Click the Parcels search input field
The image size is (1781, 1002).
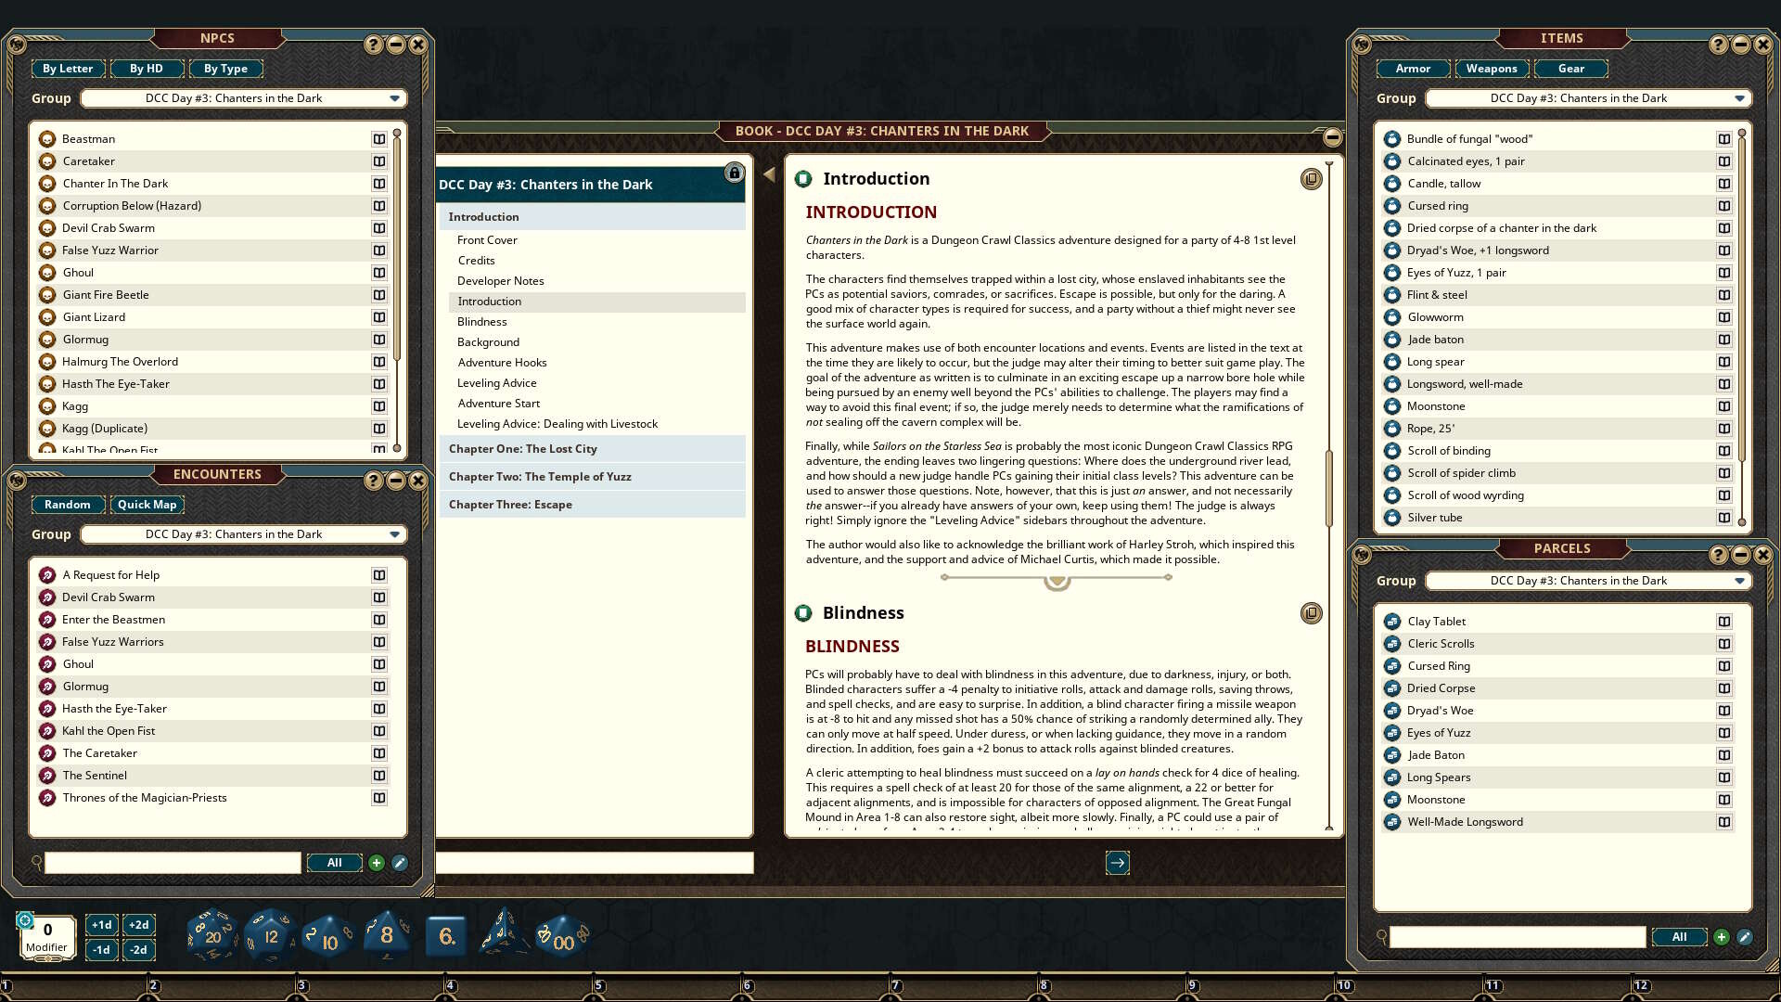(x=1516, y=937)
